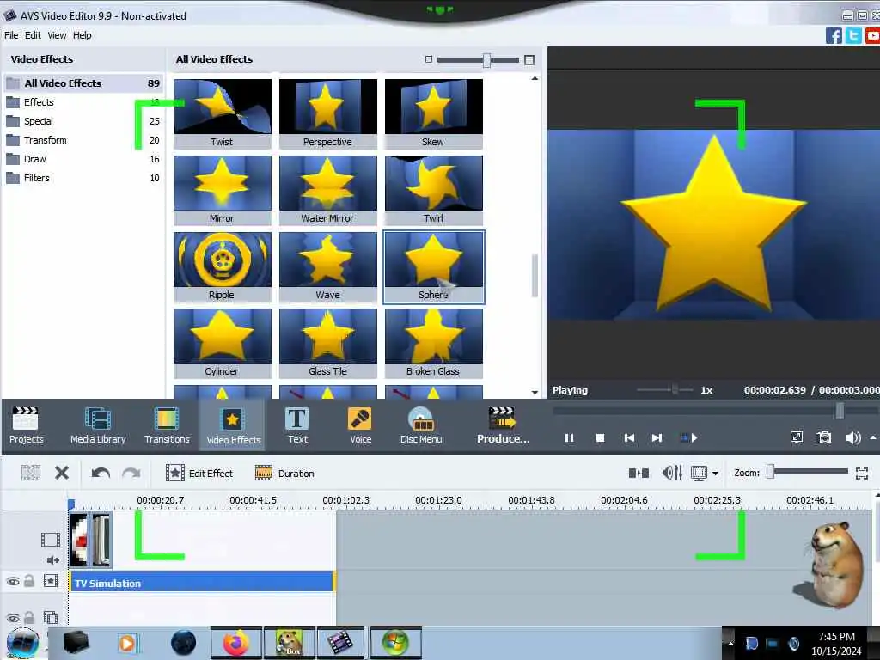Select small thumbnails size icon
880x660 pixels.
click(x=429, y=59)
